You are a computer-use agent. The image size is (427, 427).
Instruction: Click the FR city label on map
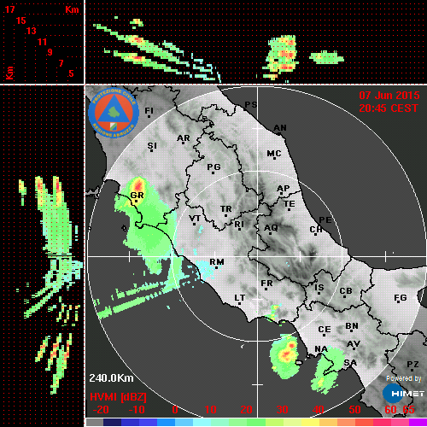pyautogui.click(x=266, y=284)
